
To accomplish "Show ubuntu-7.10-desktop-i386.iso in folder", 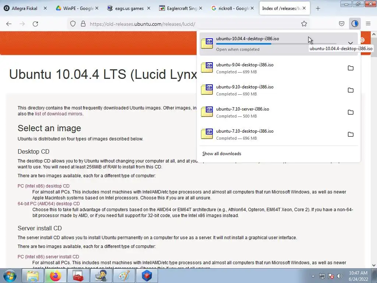I will point(350,134).
